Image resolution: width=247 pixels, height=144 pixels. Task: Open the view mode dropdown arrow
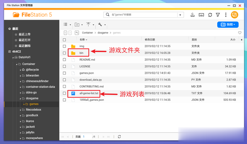point(70,25)
